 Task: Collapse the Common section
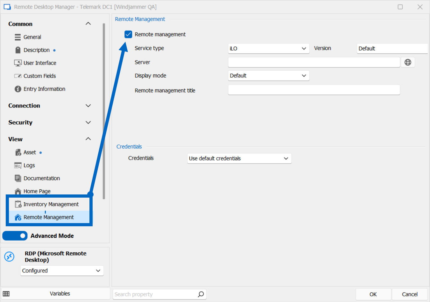[x=88, y=23]
